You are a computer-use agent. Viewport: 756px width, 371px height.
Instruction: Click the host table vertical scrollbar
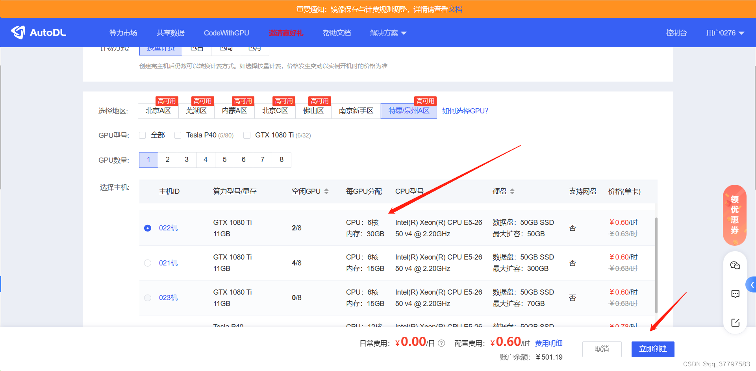656,265
